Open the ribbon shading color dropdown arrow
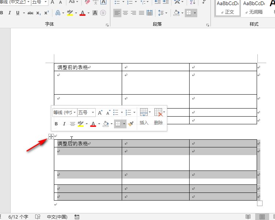275x220 pixels. (x=182, y=13)
